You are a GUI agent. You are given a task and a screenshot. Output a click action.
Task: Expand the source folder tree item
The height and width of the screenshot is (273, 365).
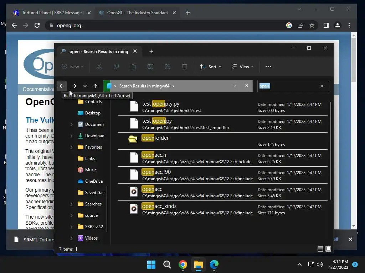71,215
